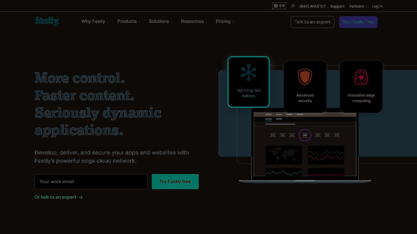The width and height of the screenshot is (417, 234).
Task: Open the Partners dropdown
Action: (358, 6)
